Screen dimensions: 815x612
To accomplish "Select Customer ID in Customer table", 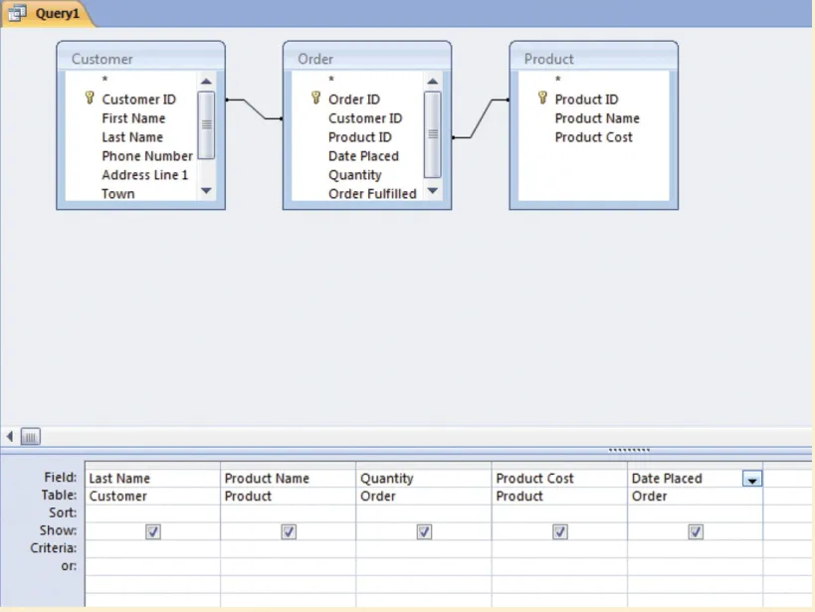I will (138, 99).
